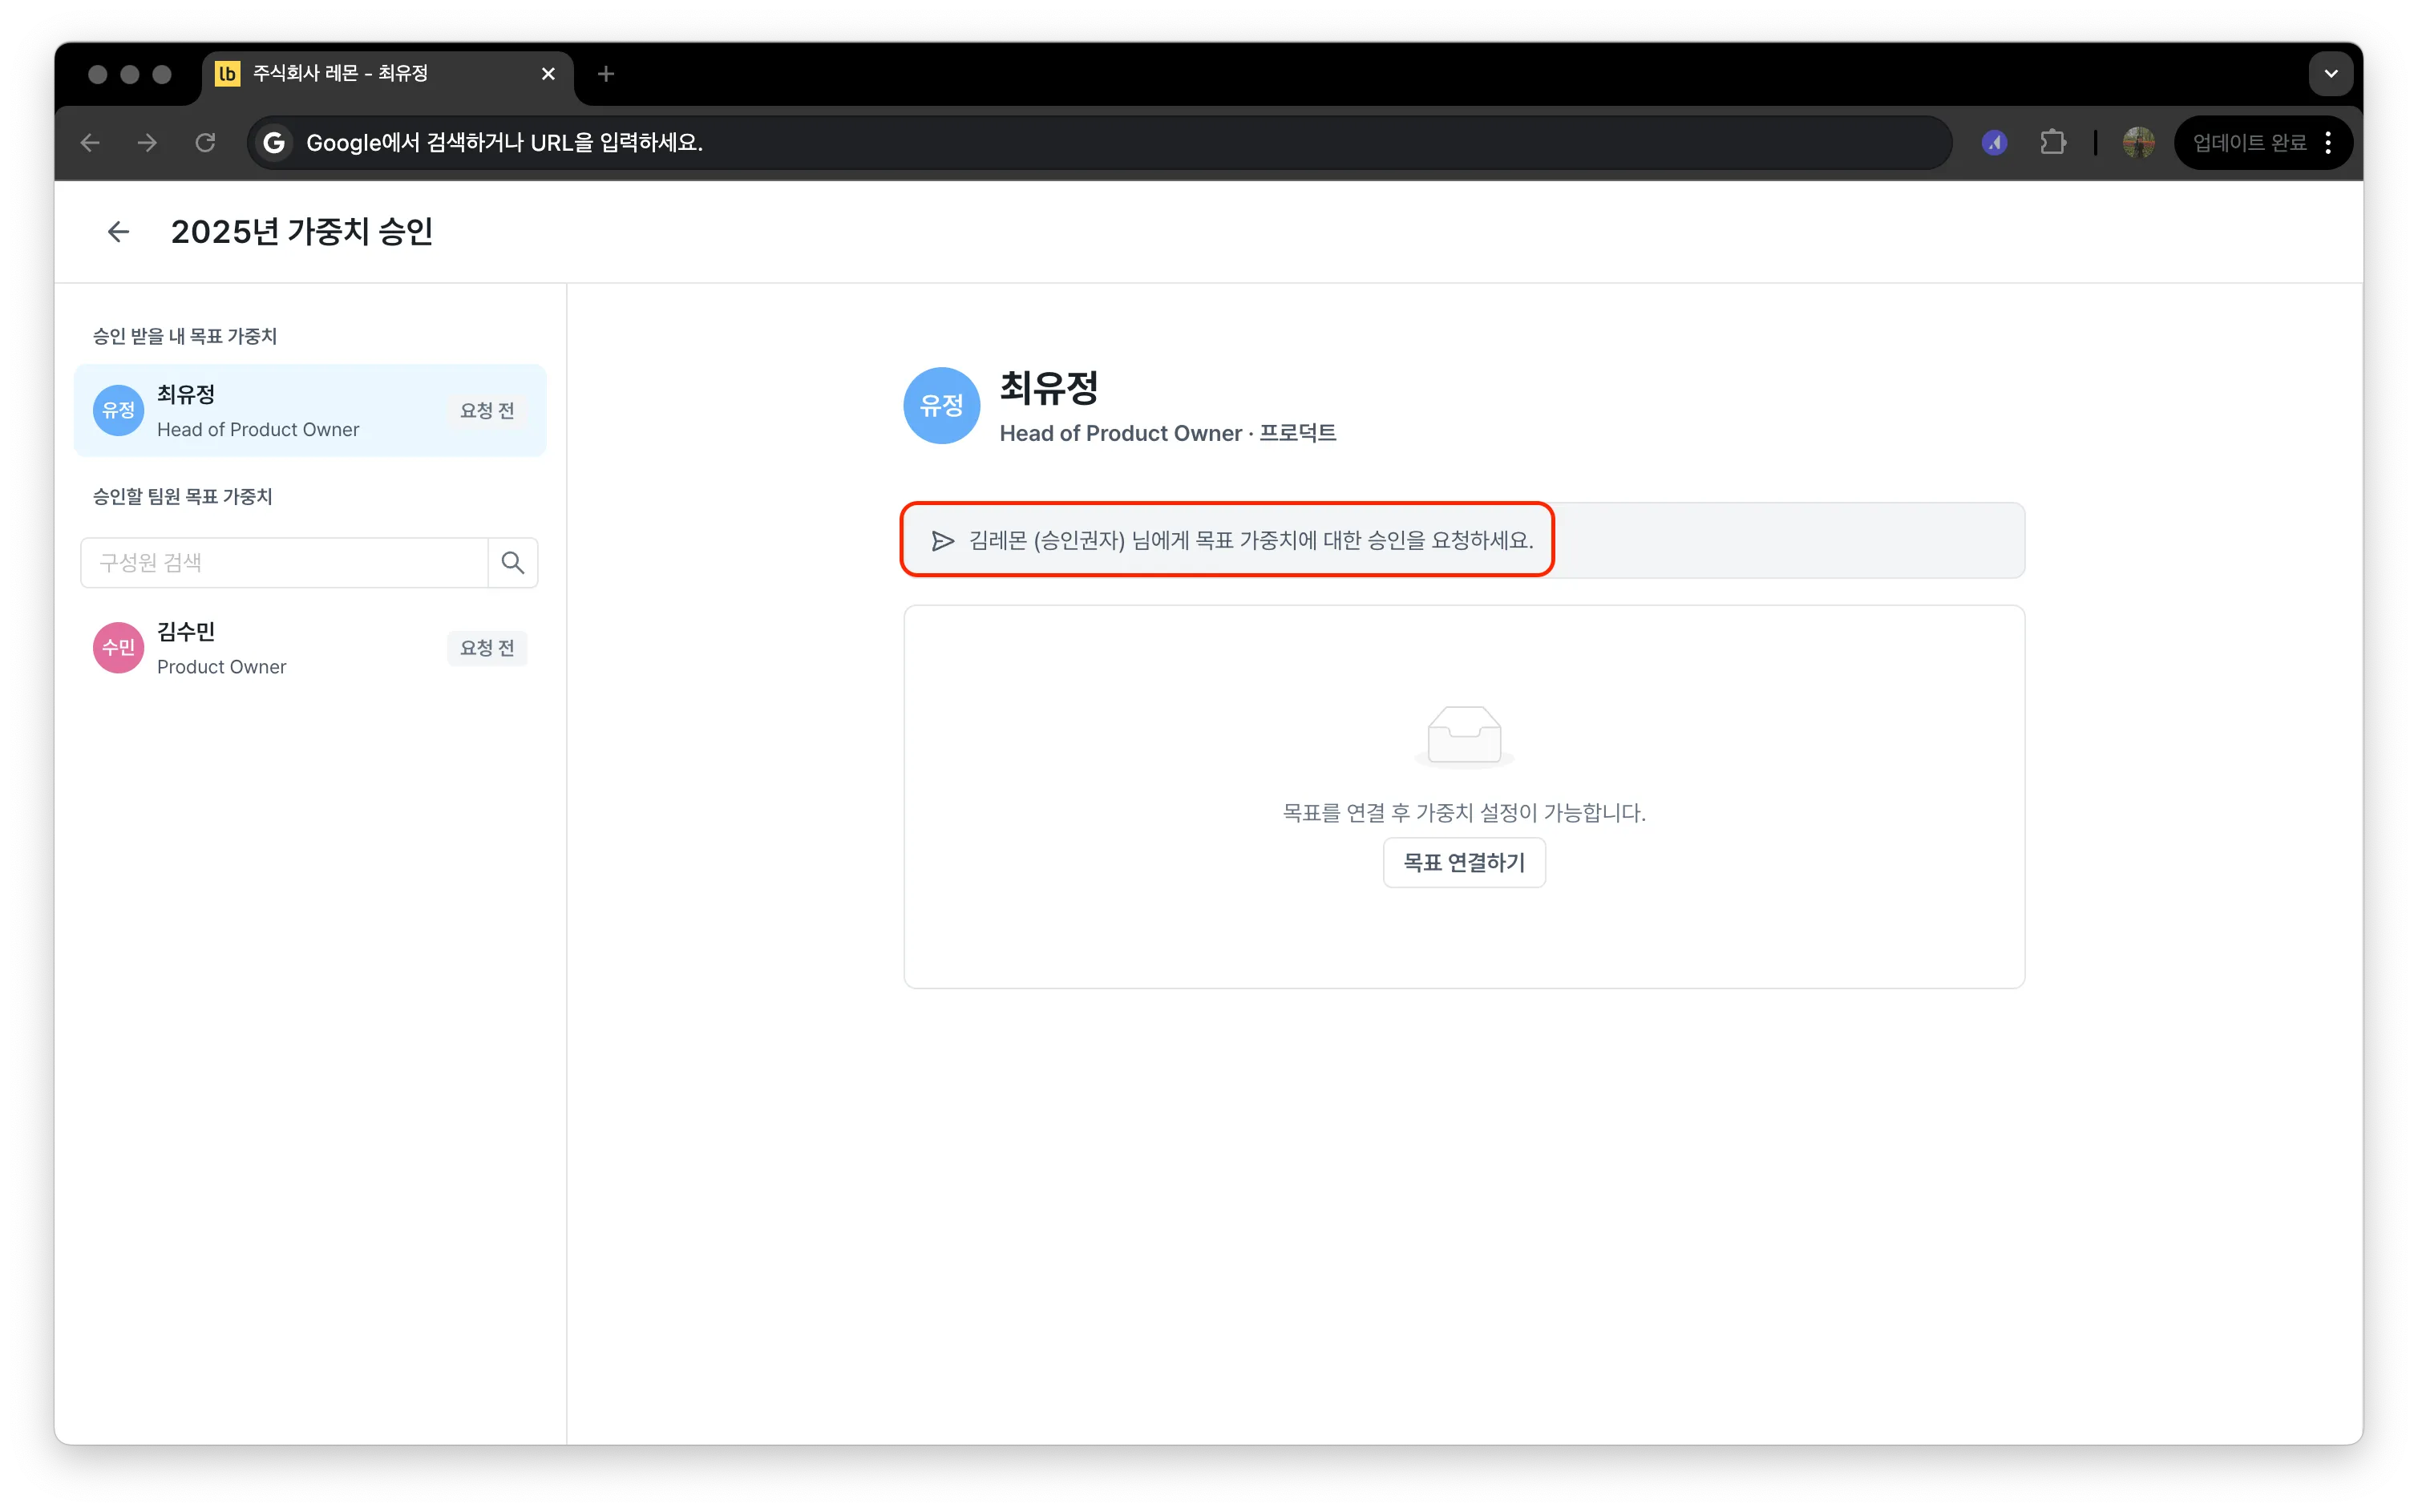Open a new browser tab with plus
Viewport: 2418px width, 1512px height.
point(606,74)
